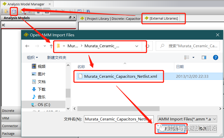Sort files by 日期 column

(180, 67)
